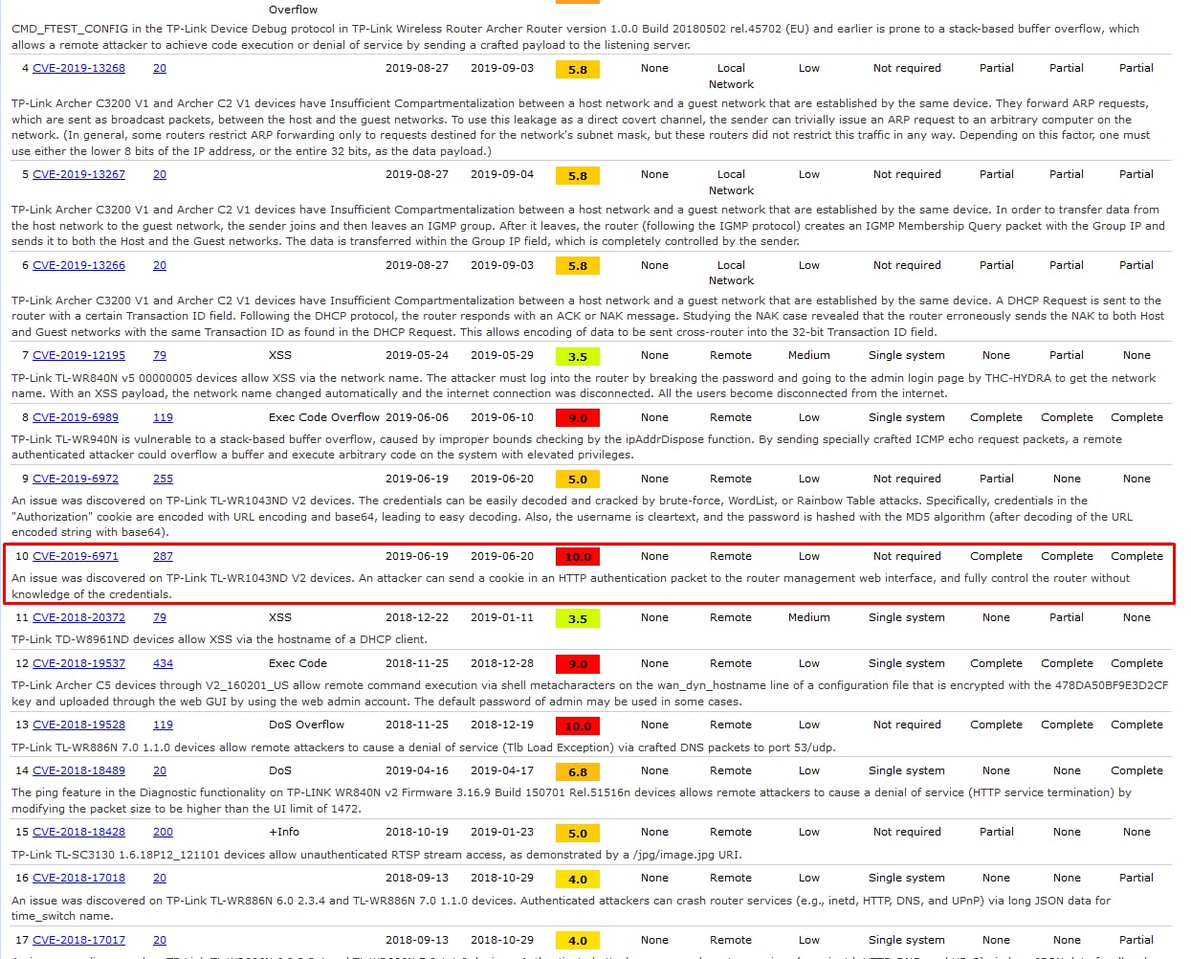Click 'Medium' complexity for CVE-2018-20372
Viewport: 1191px width, 959px height.
pos(809,617)
